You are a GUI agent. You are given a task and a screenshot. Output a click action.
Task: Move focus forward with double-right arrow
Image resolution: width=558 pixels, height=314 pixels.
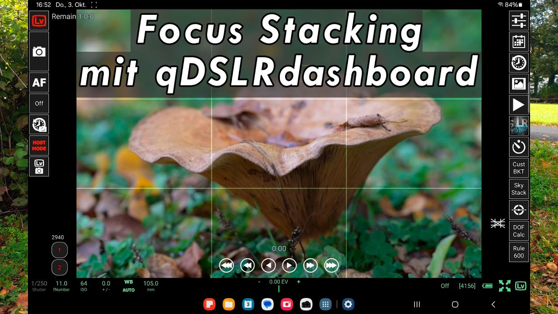click(x=310, y=265)
